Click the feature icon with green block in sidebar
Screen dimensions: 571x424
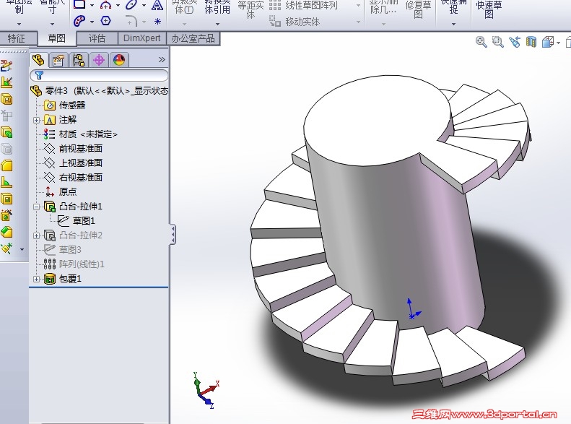[x=6, y=132]
